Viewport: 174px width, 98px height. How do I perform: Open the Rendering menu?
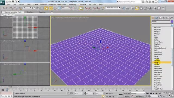(72, 4)
